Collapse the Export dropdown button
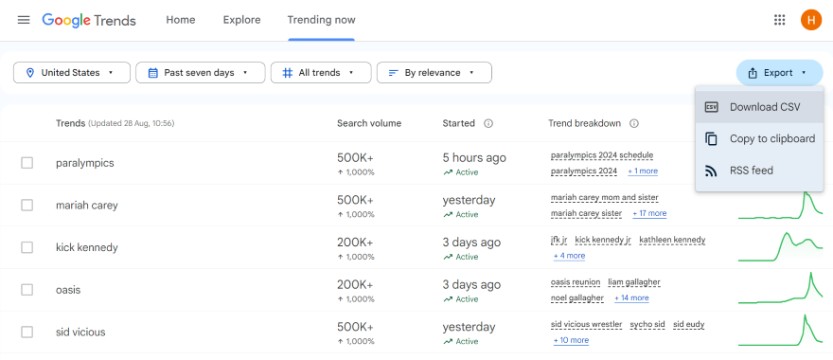The height and width of the screenshot is (360, 833). 779,73
